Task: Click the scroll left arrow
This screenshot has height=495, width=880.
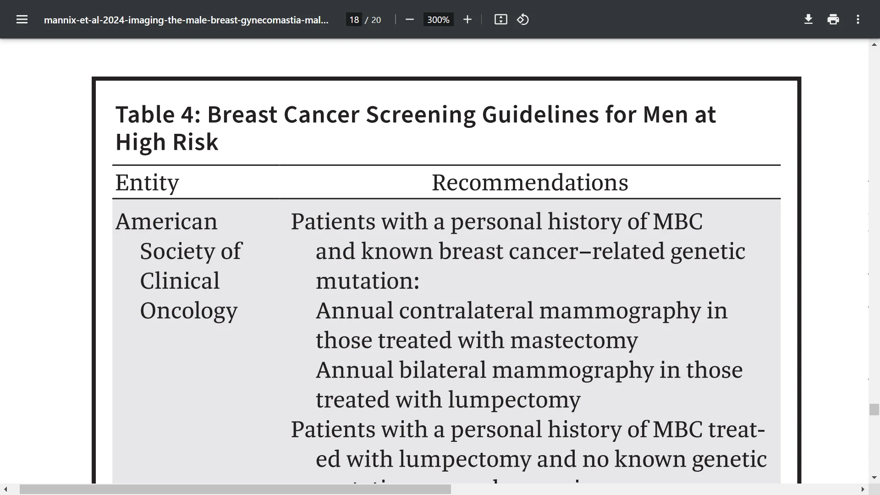Action: [5, 489]
